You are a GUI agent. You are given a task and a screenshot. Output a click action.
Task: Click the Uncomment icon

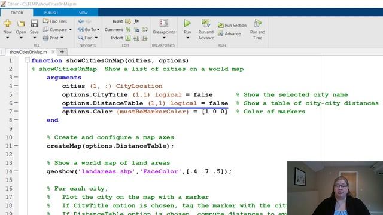136,29
